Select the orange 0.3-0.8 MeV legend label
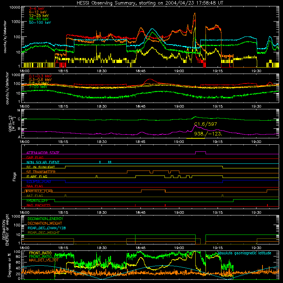283x283 pixels. pyautogui.click(x=40, y=80)
